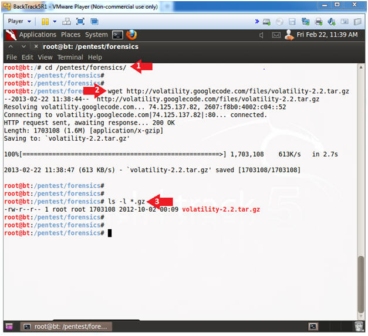Screen dimensions: 368x336
Task: Click the 'ls -l *.gz' command
Action: click(x=127, y=201)
